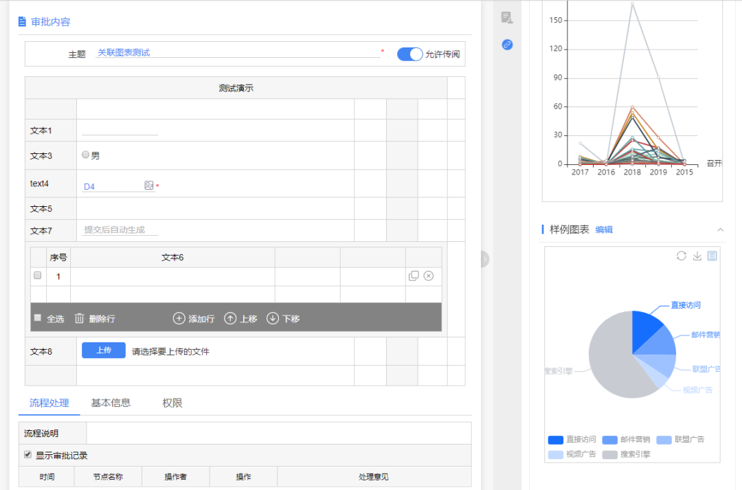Tick the 全选 checkbox in table toolbar
Viewport: 742px width, 490px height.
pyautogui.click(x=38, y=318)
